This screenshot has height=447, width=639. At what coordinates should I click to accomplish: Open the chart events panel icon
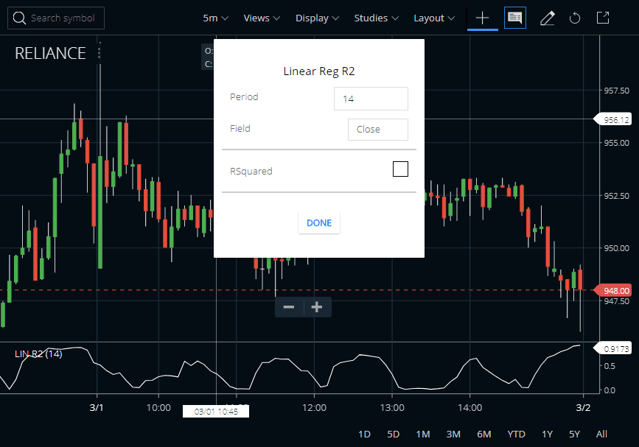point(514,18)
